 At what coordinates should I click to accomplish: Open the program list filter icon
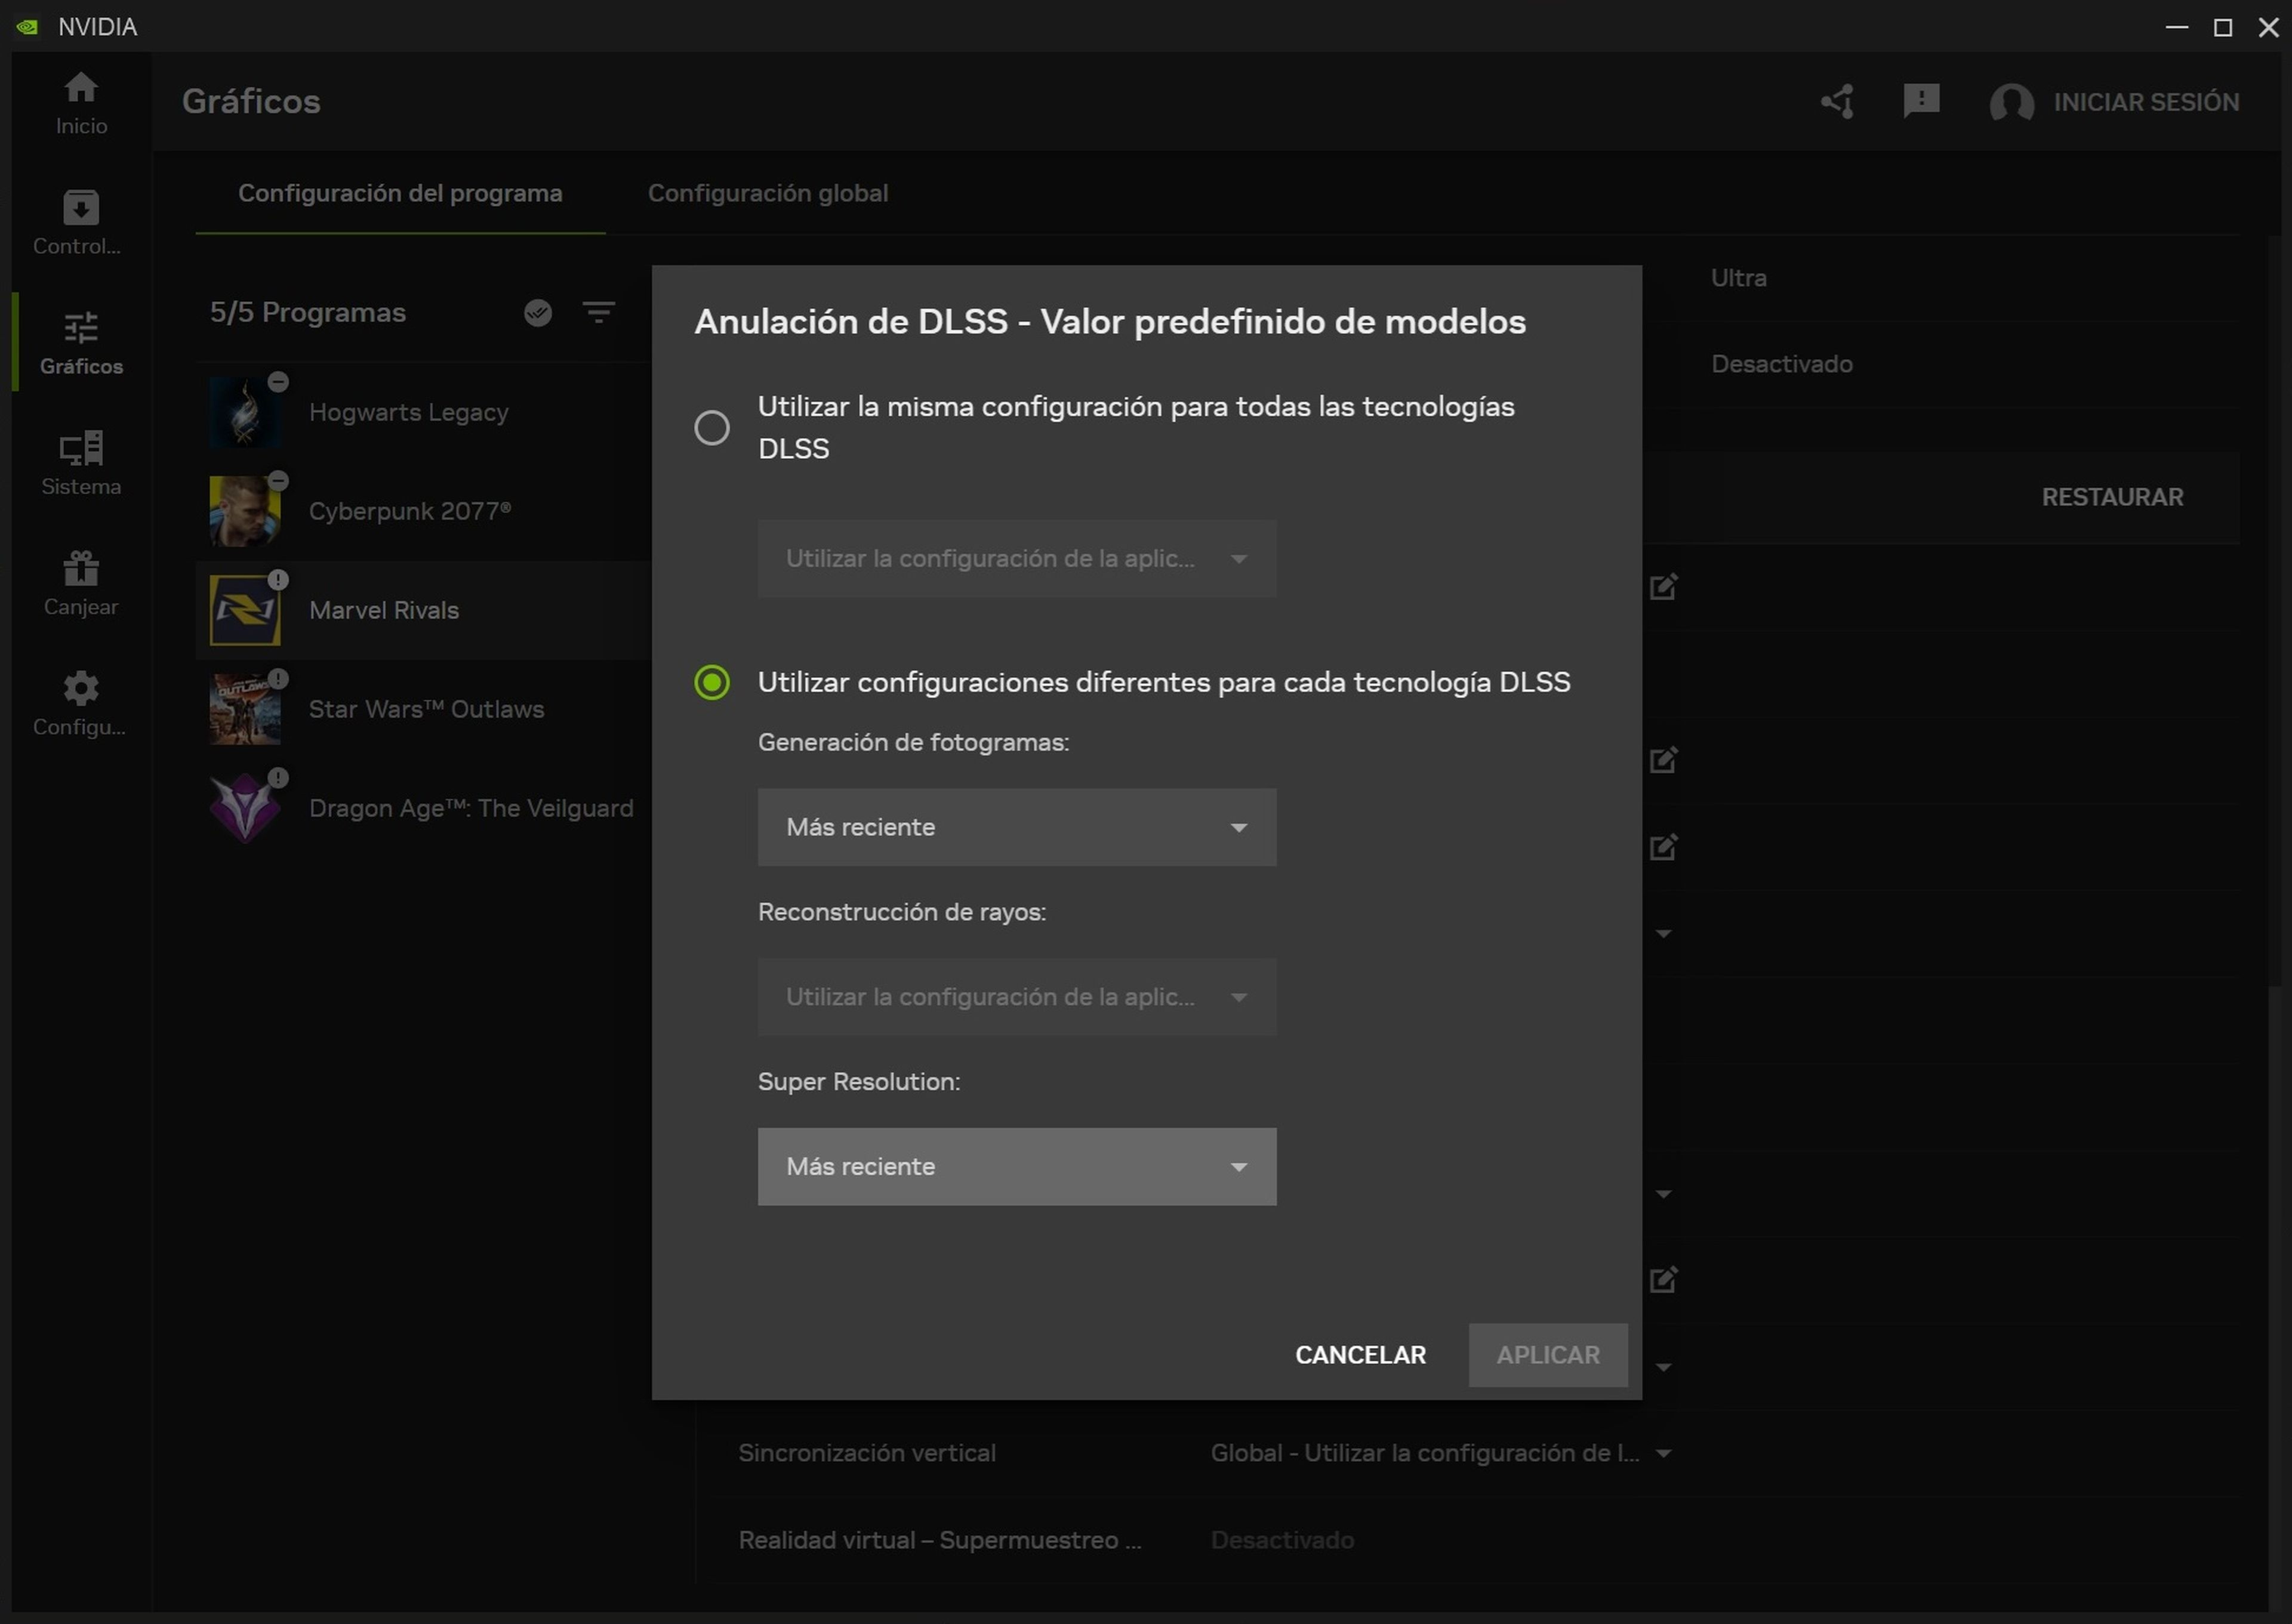coord(598,312)
